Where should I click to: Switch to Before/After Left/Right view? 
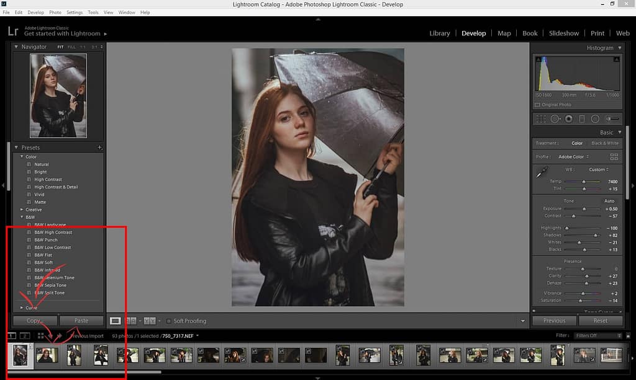pyautogui.click(x=130, y=321)
